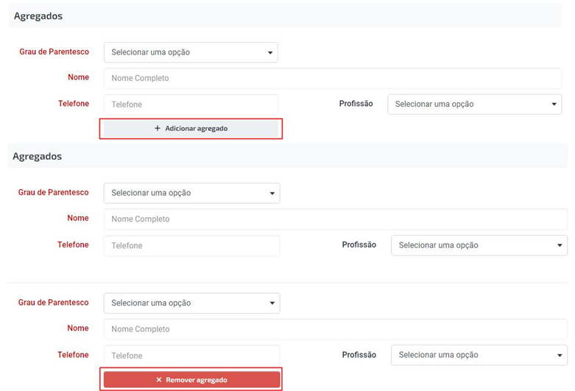
Task: Focus the second Nome Completo field
Action: [x=336, y=219]
